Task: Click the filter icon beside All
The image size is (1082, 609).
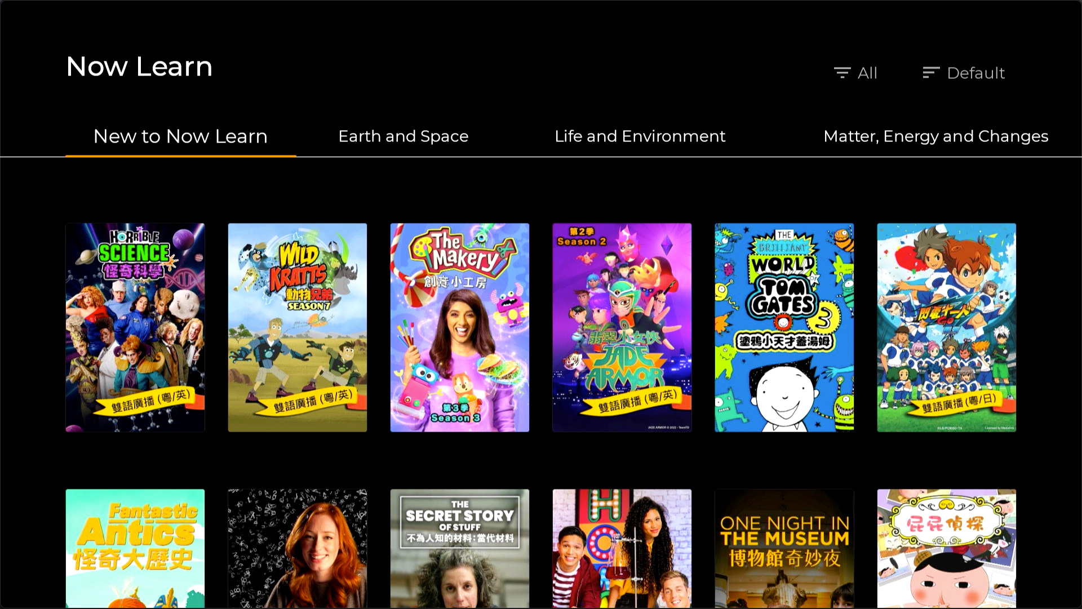Action: pyautogui.click(x=842, y=73)
